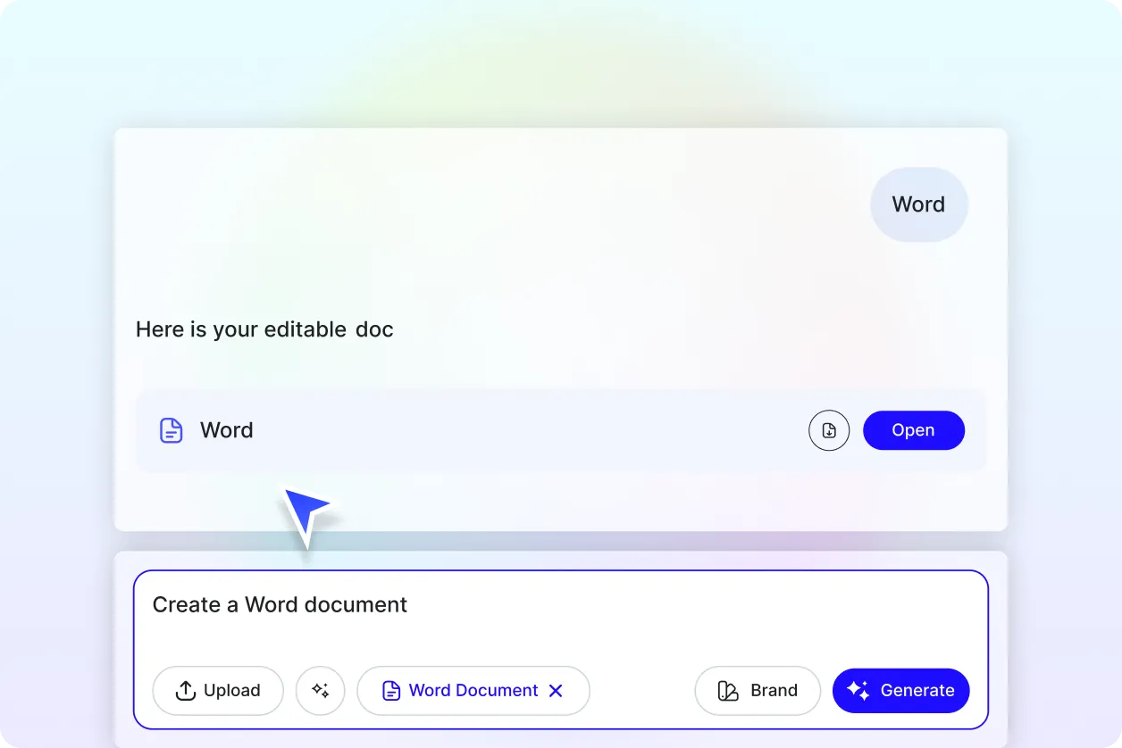
Task: Open the generated Word file
Action: pyautogui.click(x=913, y=430)
